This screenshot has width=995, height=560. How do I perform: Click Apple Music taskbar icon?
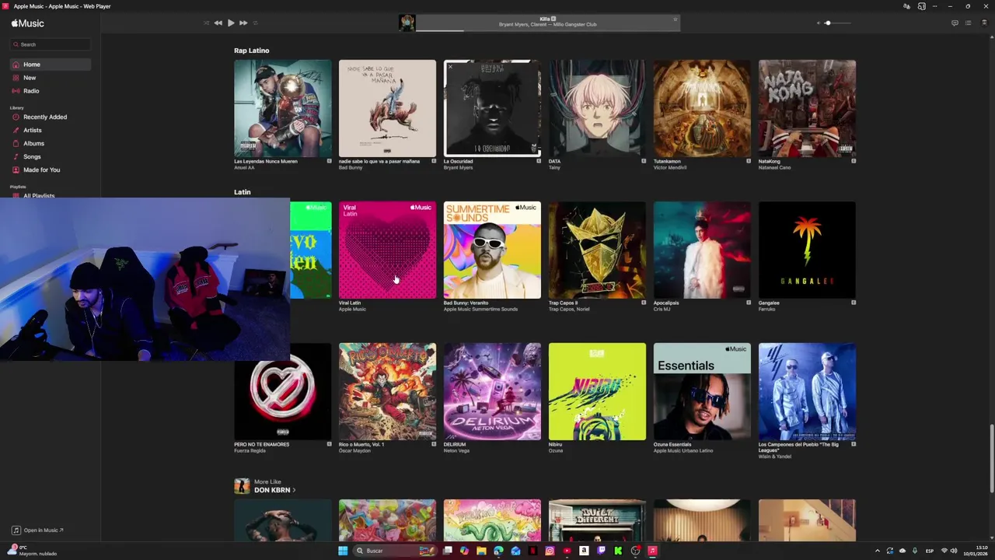652,551
